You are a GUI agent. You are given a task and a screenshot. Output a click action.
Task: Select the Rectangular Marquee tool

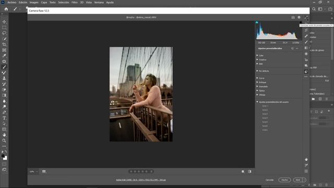point(4,28)
